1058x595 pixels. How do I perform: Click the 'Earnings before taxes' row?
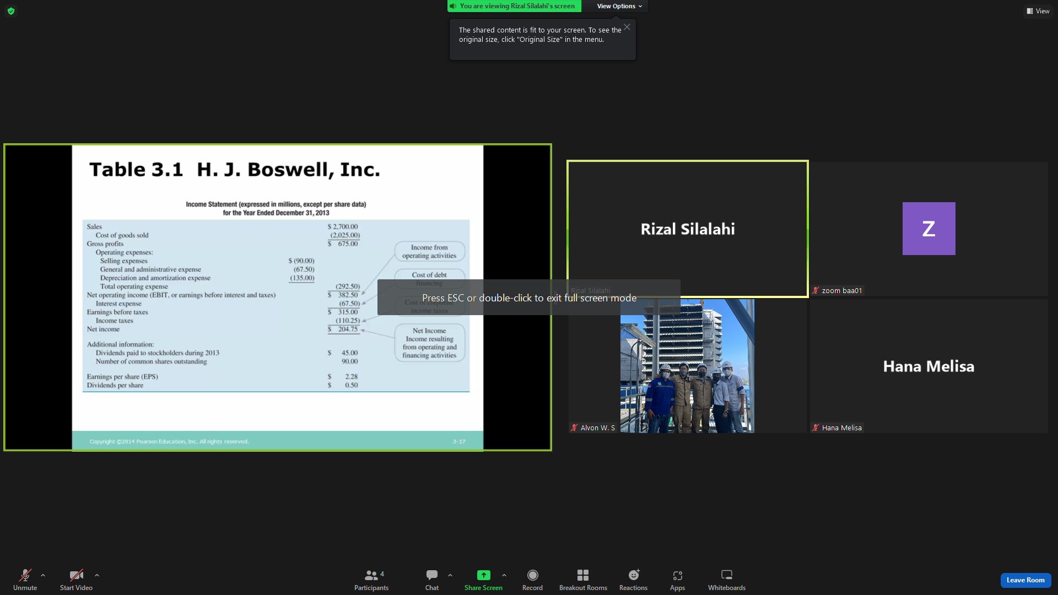(x=222, y=312)
